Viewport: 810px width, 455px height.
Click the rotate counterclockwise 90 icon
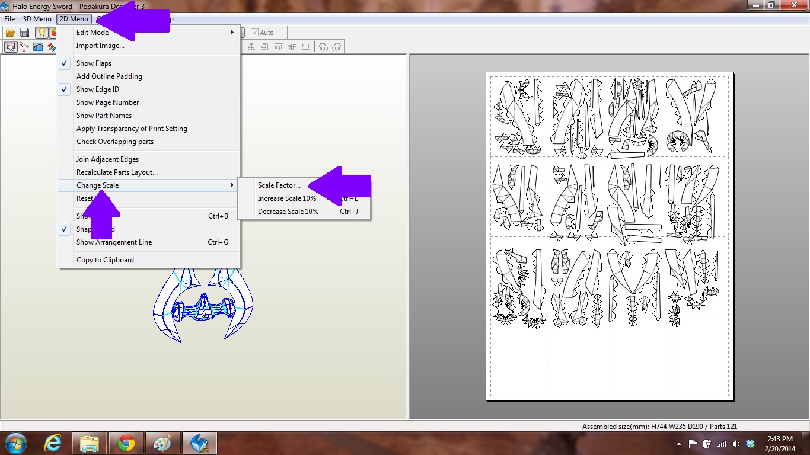(x=323, y=47)
